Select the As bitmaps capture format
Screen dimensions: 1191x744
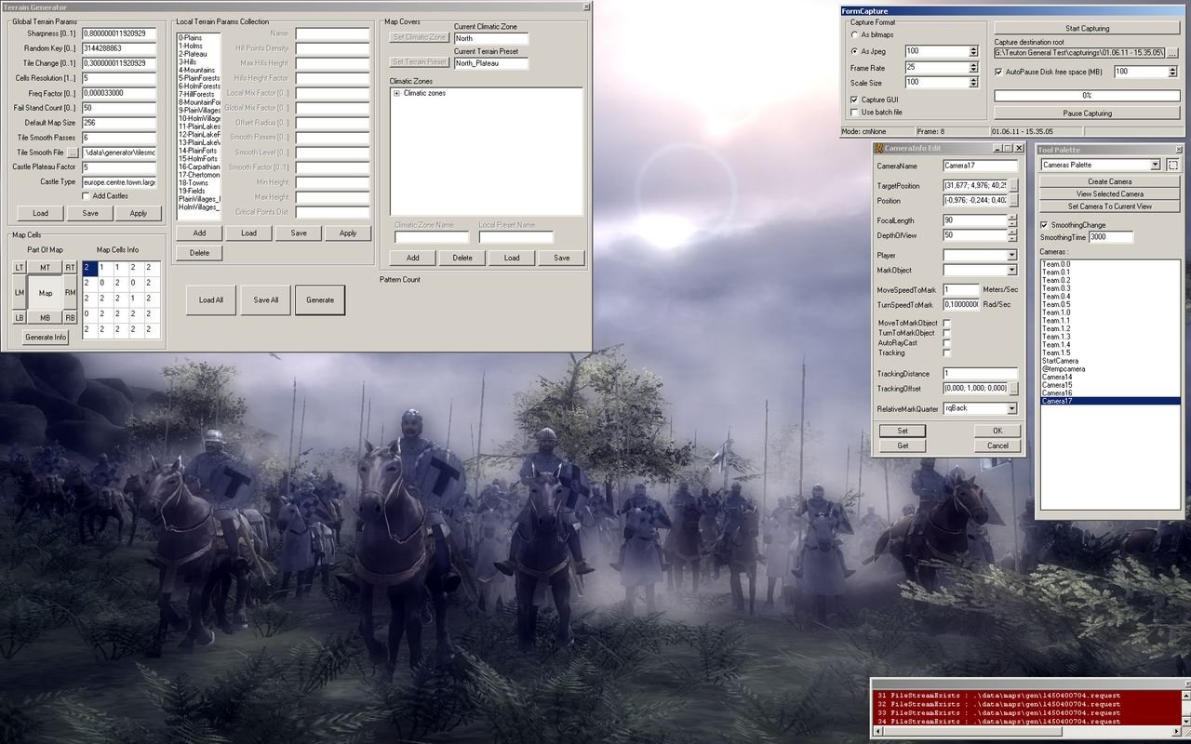[x=855, y=34]
